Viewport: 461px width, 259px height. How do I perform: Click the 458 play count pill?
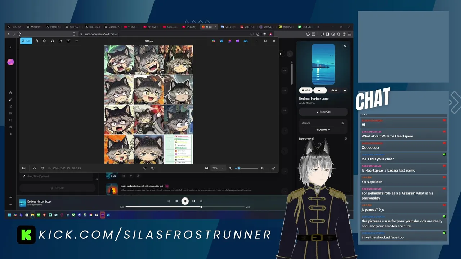point(305,90)
